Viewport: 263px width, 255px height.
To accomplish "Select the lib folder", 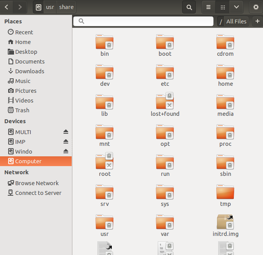I will click(104, 105).
